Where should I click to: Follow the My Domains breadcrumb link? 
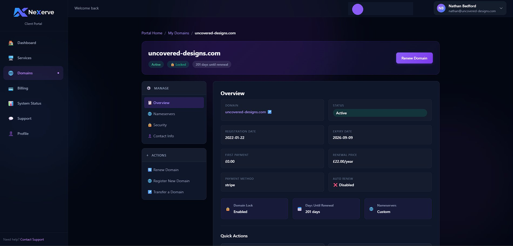point(178,33)
